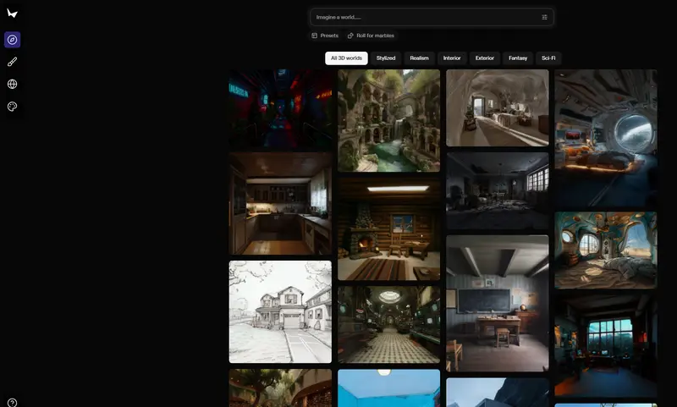Select the paintbrush icon in sidebar

12,62
